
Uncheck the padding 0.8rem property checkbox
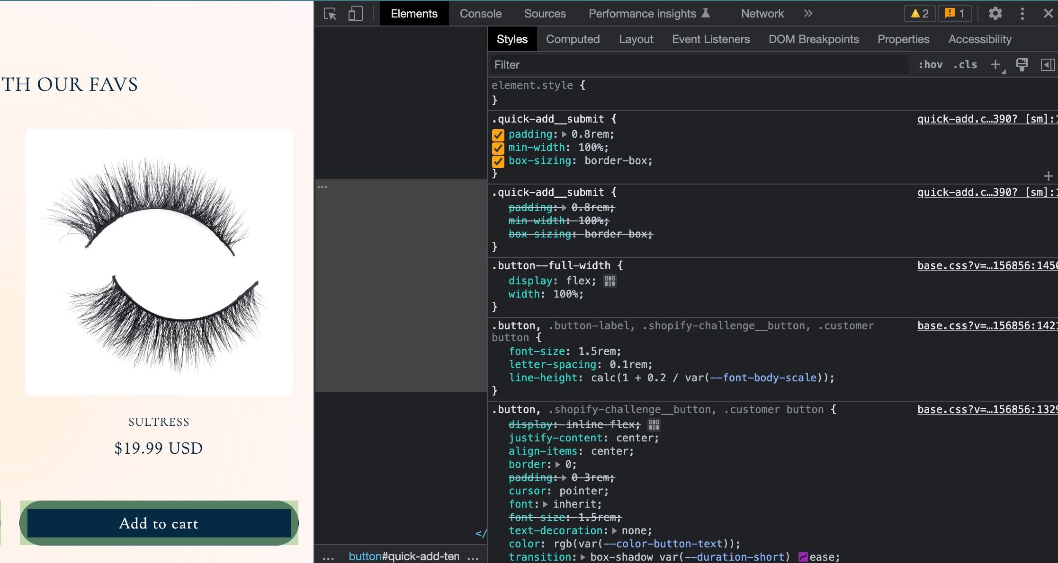498,135
